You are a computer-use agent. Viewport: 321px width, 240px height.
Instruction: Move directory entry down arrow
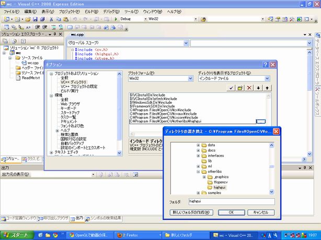click(x=258, y=88)
